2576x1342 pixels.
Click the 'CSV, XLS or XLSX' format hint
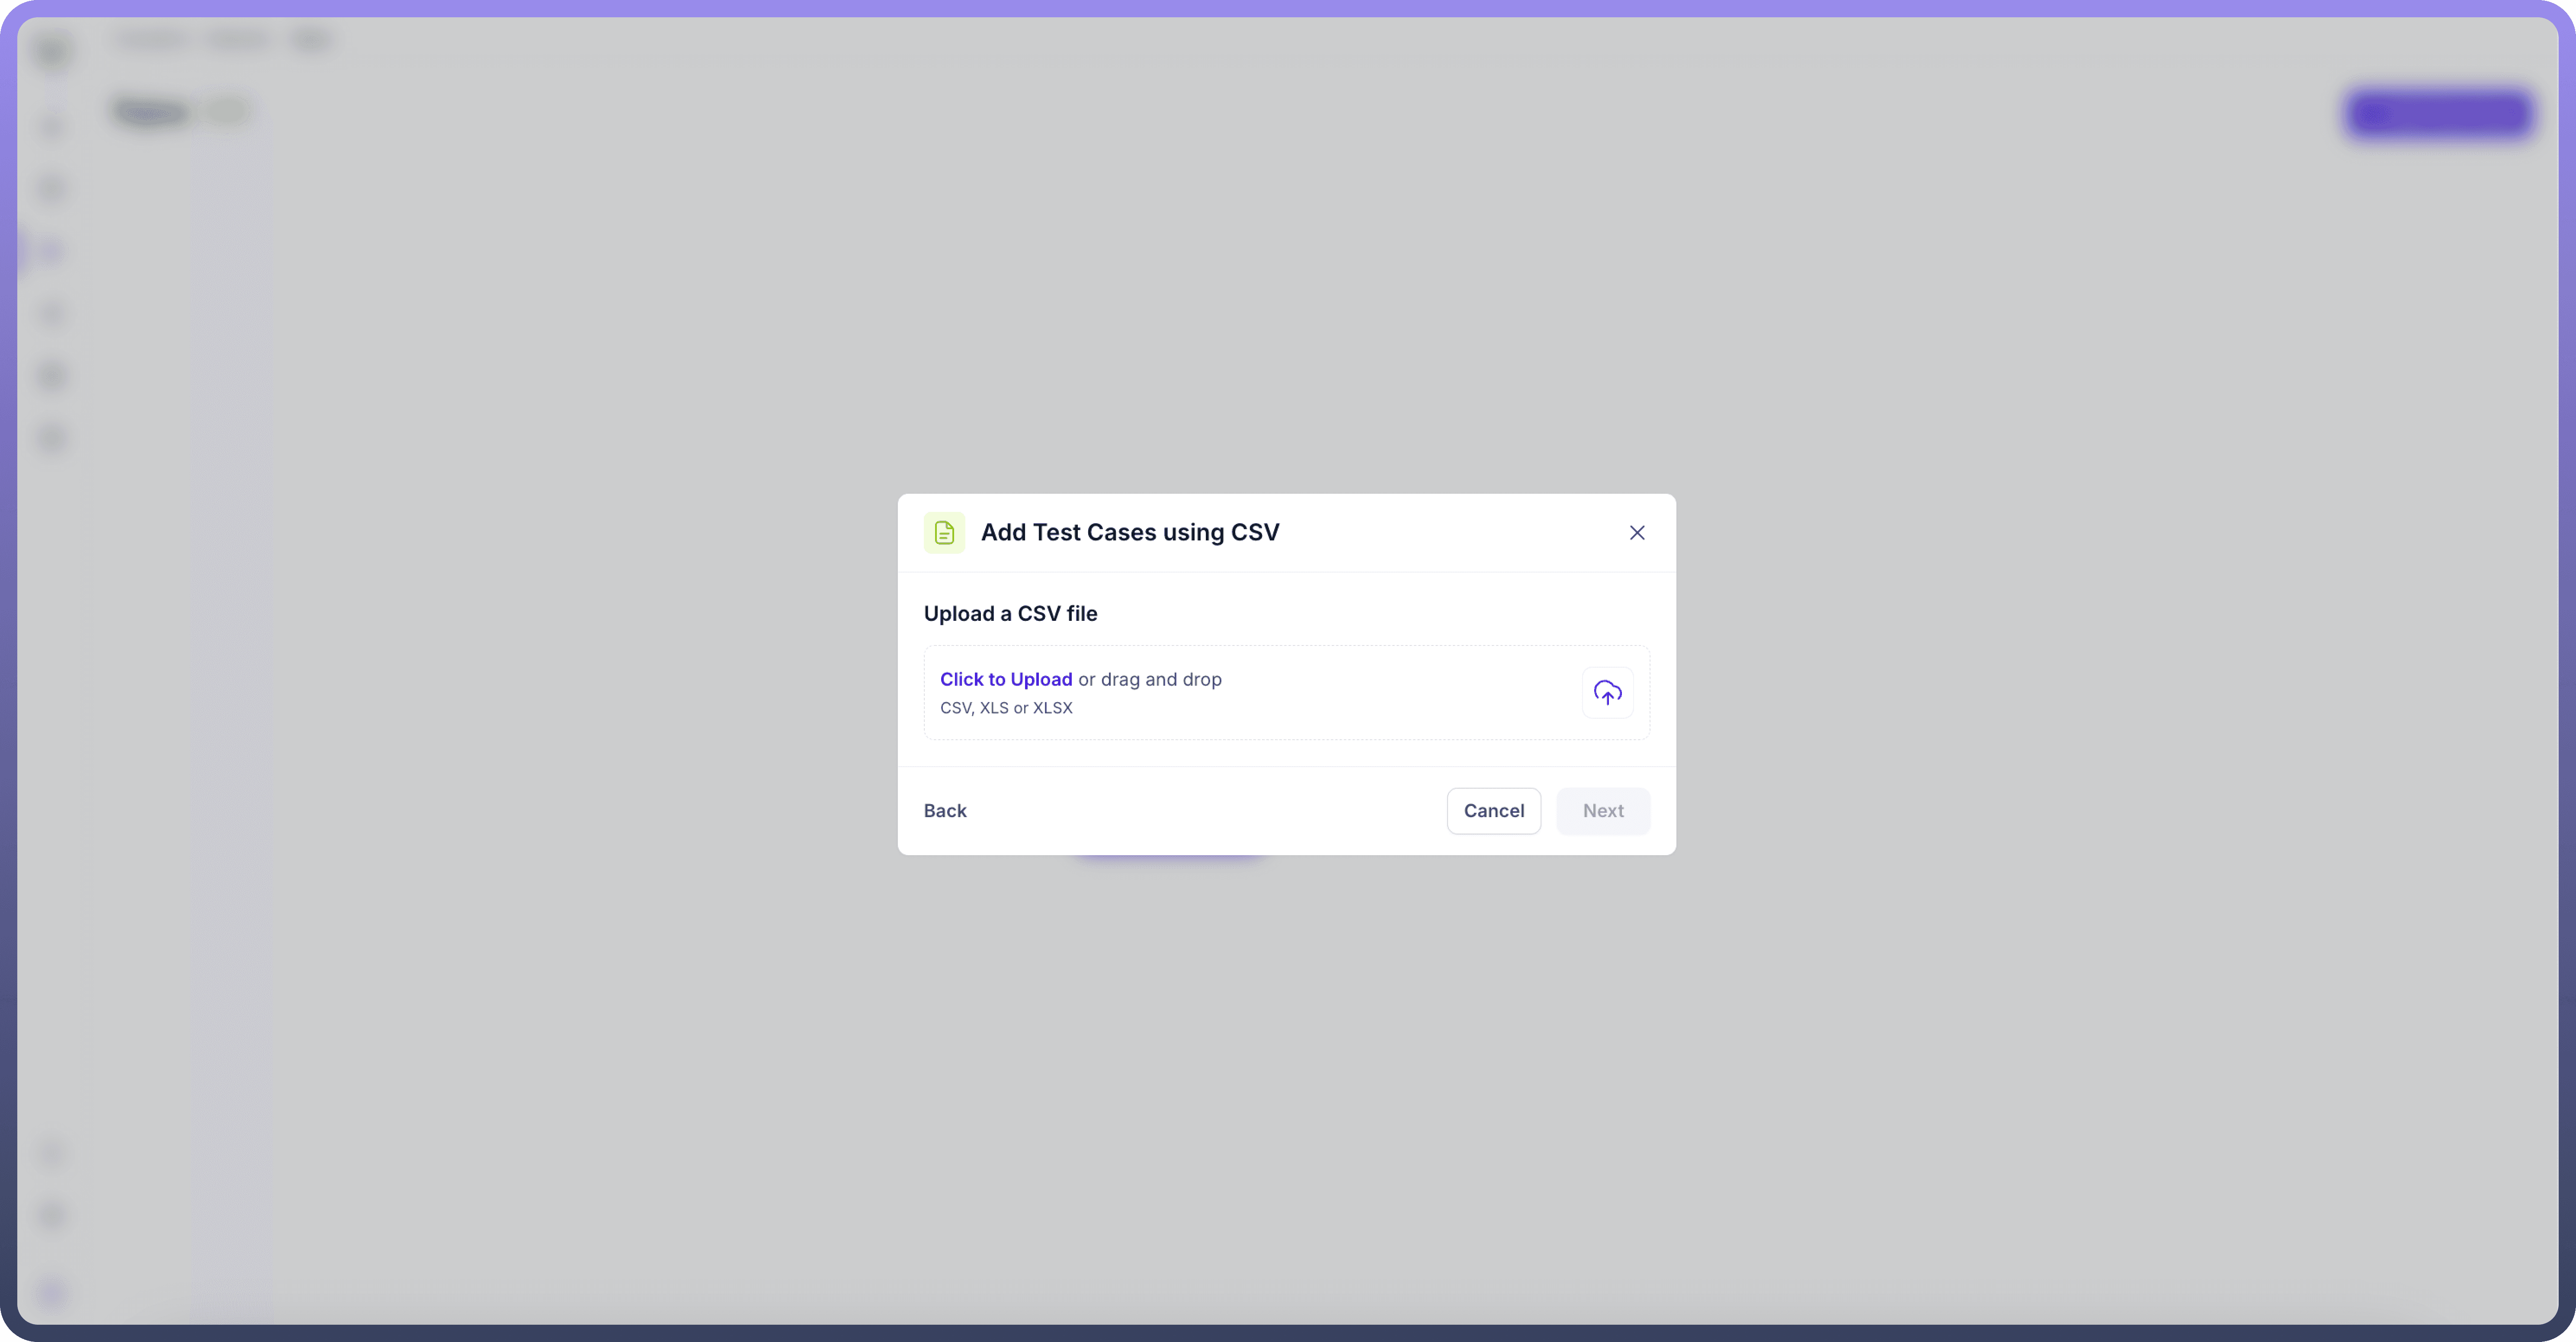coord(1005,707)
